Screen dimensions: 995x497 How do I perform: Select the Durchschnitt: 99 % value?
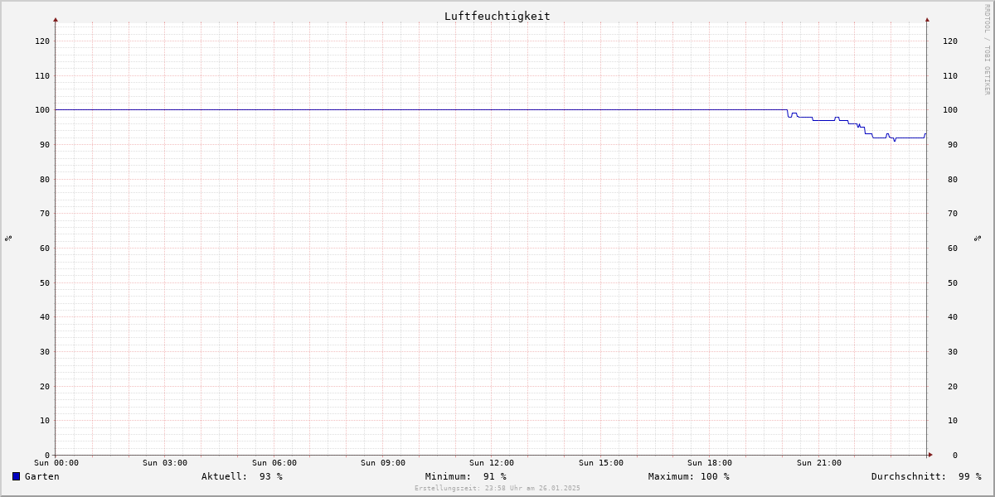coord(926,476)
